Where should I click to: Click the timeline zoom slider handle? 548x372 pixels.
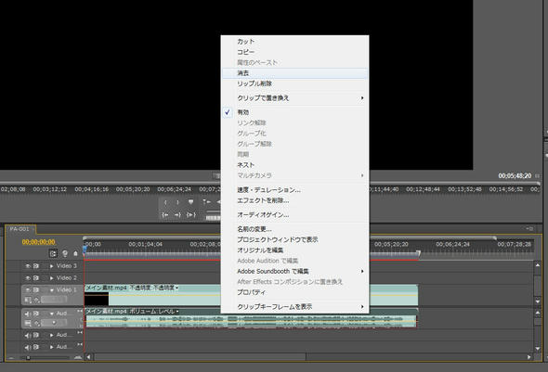pos(28,358)
